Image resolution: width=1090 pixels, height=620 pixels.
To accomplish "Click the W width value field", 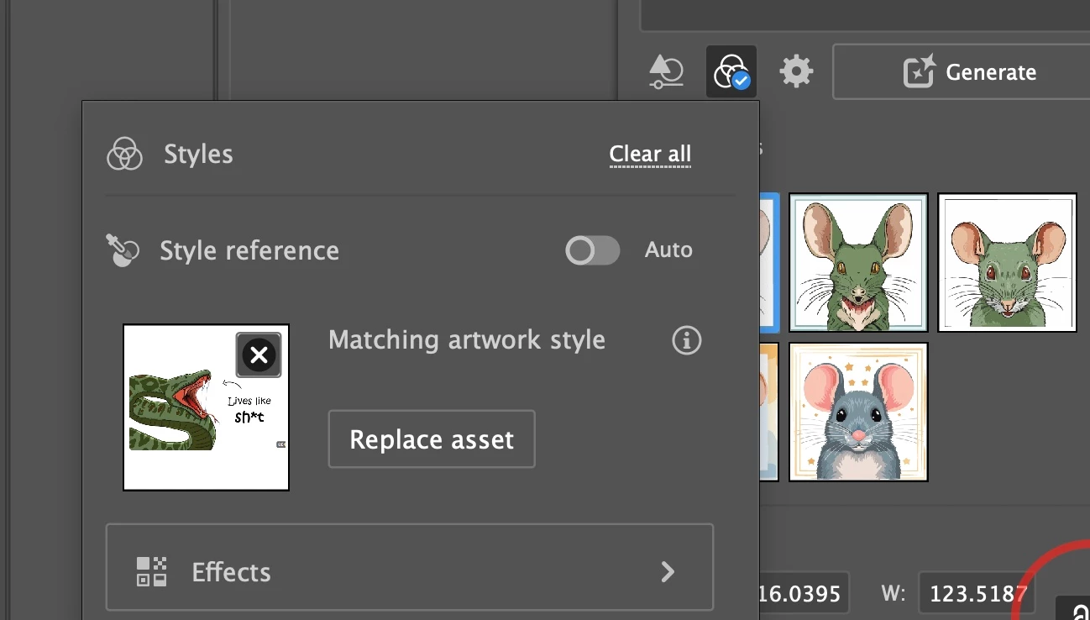I will click(977, 594).
